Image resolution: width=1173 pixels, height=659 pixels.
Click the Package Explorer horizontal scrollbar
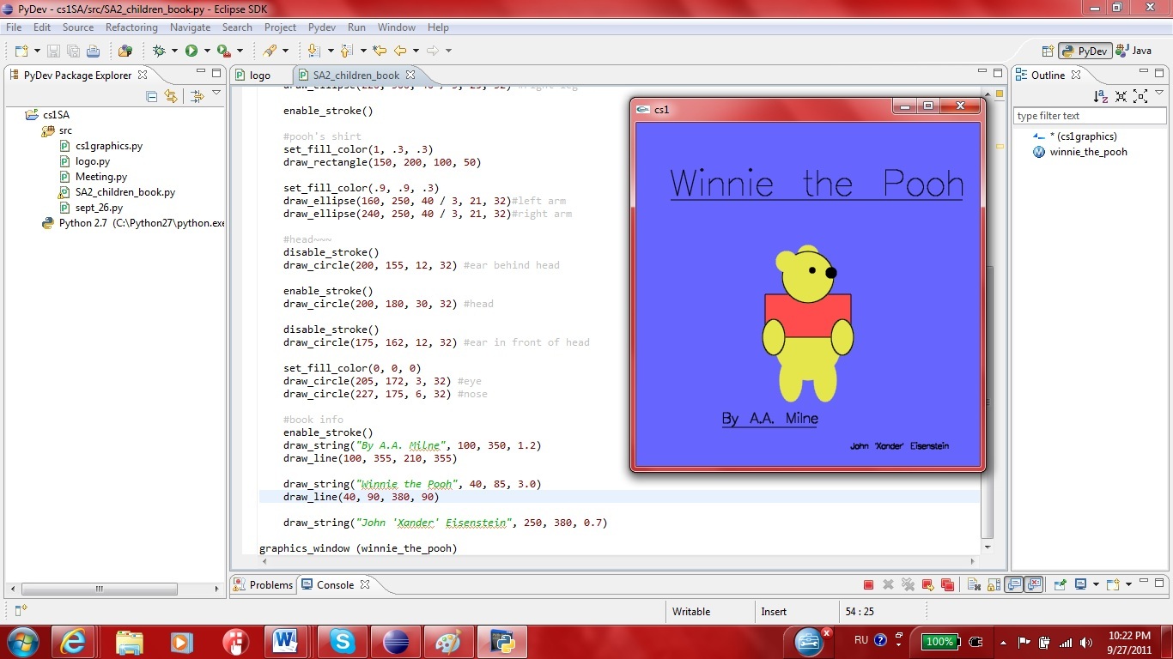(100, 589)
